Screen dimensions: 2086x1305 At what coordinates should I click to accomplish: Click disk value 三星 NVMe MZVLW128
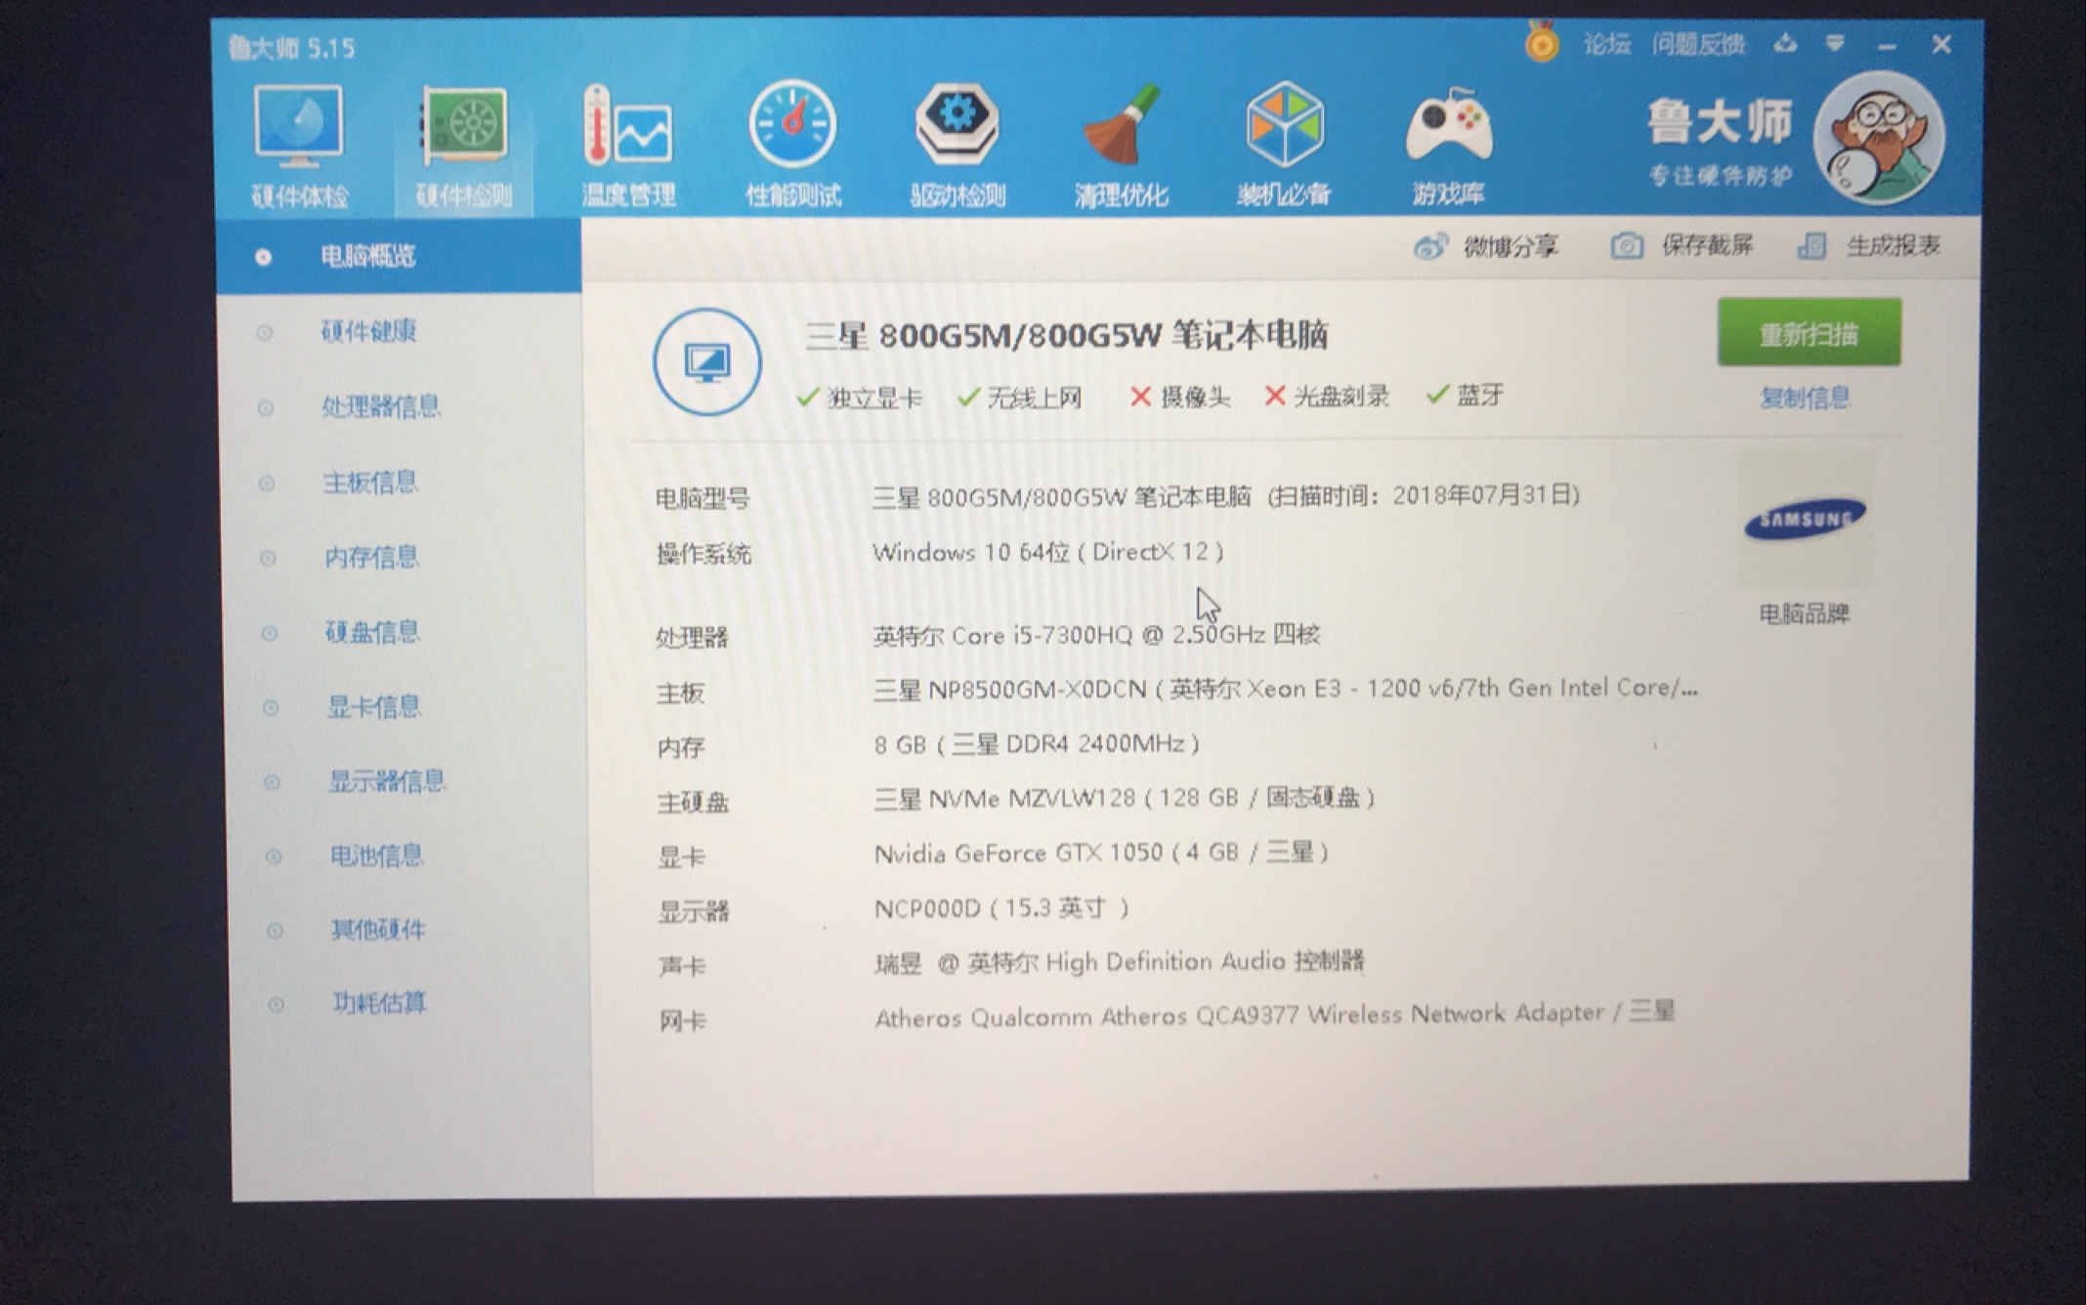pyautogui.click(x=1125, y=799)
